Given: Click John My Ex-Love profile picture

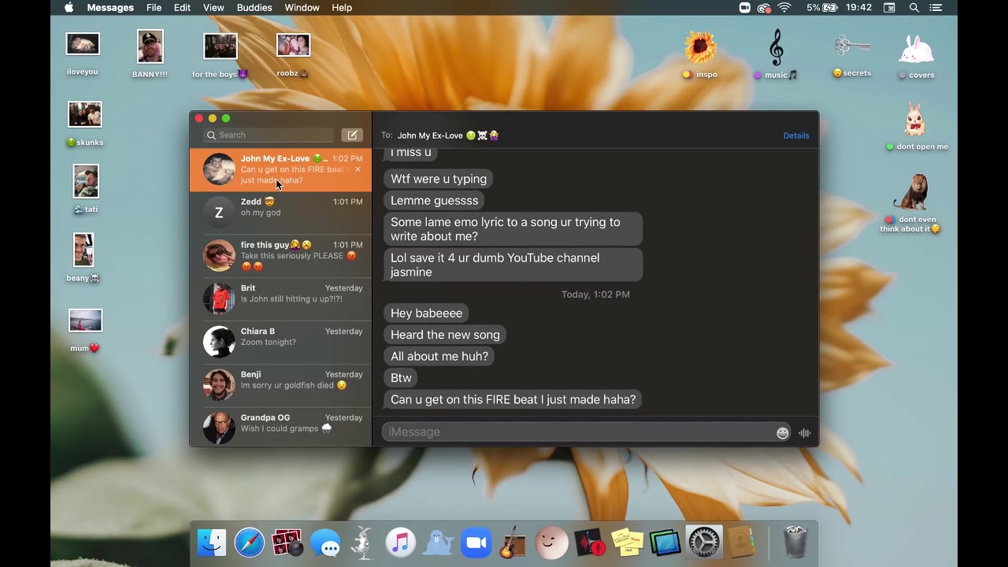Looking at the screenshot, I should click(219, 169).
